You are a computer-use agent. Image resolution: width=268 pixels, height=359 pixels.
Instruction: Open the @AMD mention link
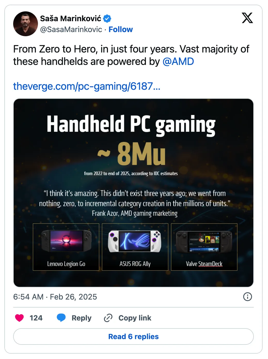coord(179,62)
